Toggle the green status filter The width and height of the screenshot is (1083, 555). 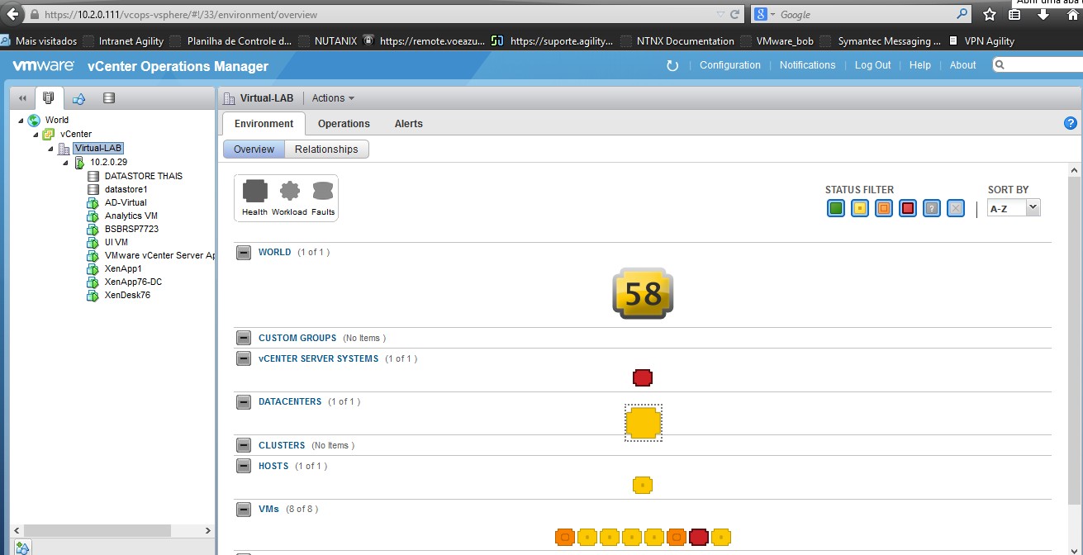(x=836, y=209)
